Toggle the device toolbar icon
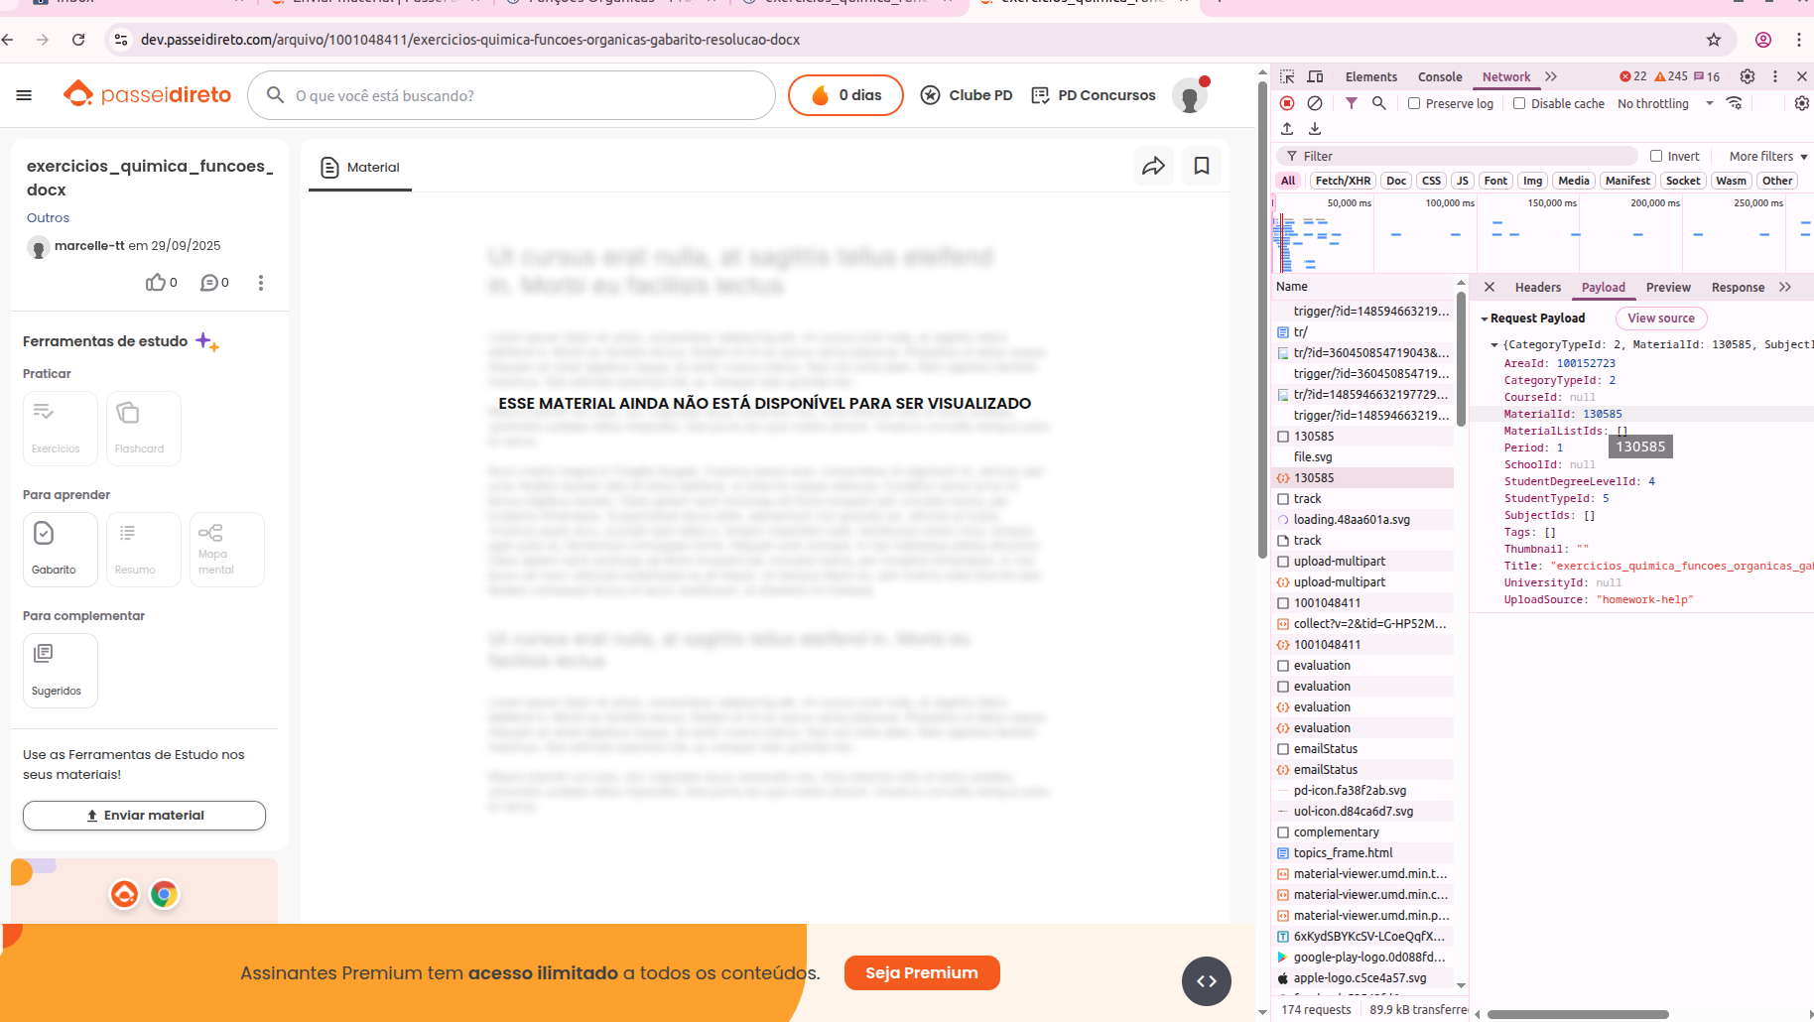Image resolution: width=1814 pixels, height=1022 pixels. pos(1315,76)
